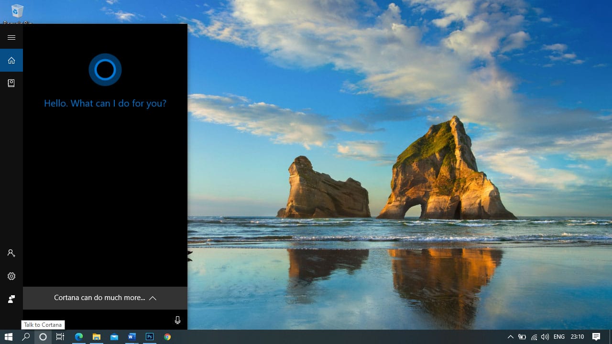
Task: Open the Windows Start menu
Action: [x=9, y=337]
